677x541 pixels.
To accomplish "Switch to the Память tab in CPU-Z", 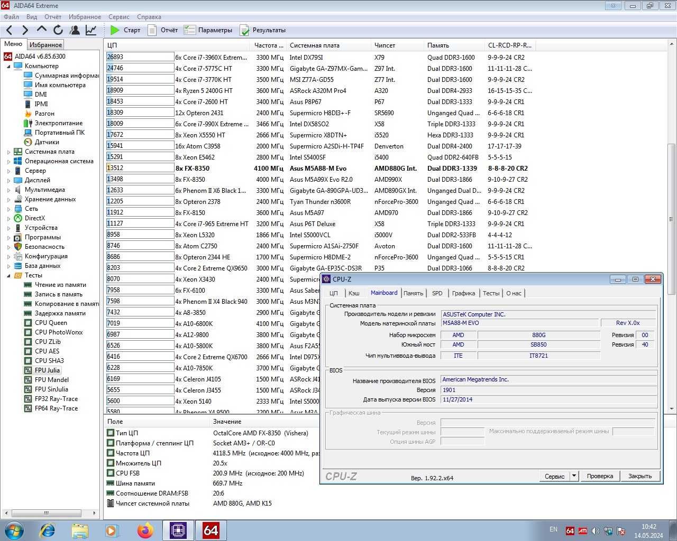I will [x=413, y=293].
